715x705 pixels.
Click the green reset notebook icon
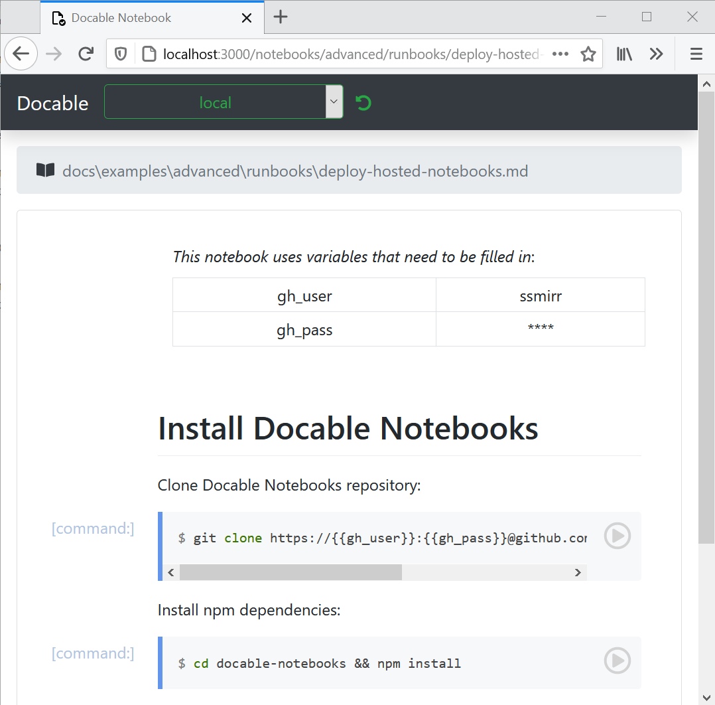363,103
